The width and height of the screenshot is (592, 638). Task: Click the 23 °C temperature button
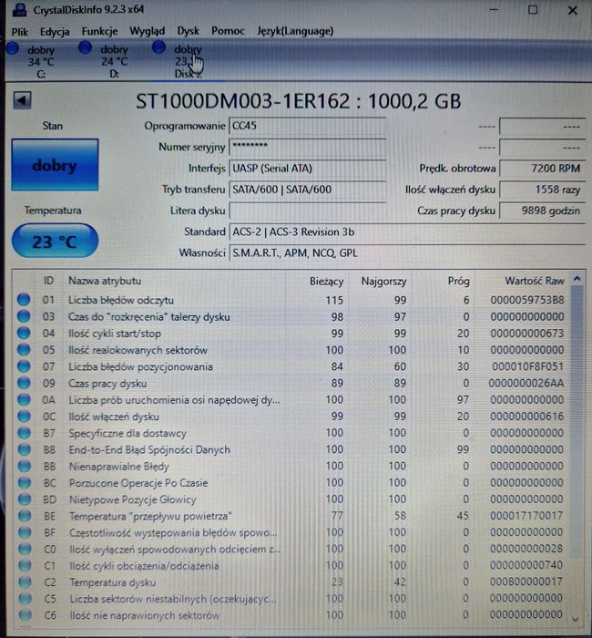point(55,241)
